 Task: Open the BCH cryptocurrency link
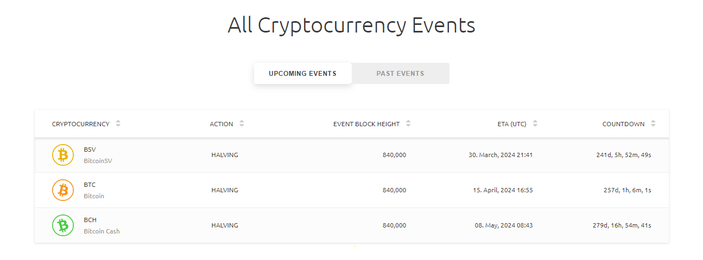click(x=90, y=220)
